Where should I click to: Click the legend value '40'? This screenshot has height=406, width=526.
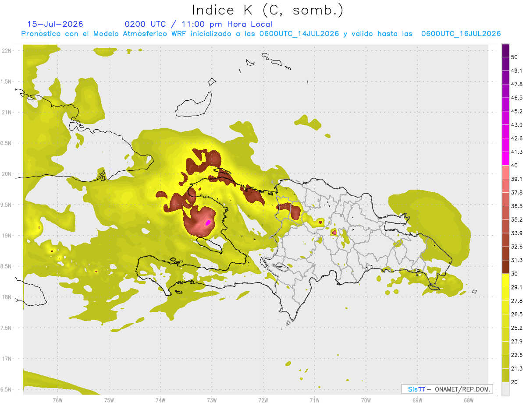tap(515, 166)
